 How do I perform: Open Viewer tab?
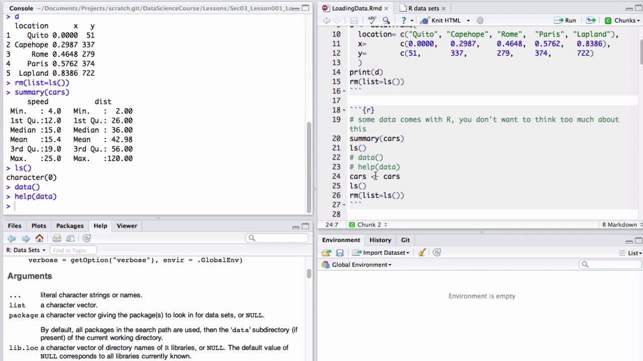pyautogui.click(x=127, y=226)
